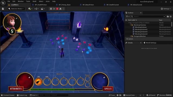Switch to the BP_ManaPotion tab
Screen dimensions: 173x97
click(x=88, y=5)
